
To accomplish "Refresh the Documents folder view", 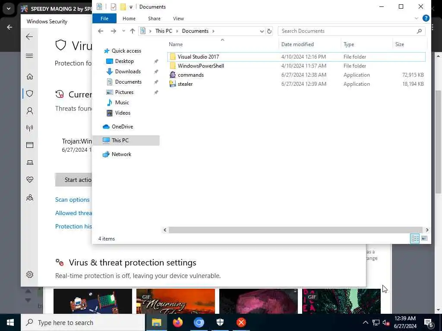I will (x=269, y=31).
